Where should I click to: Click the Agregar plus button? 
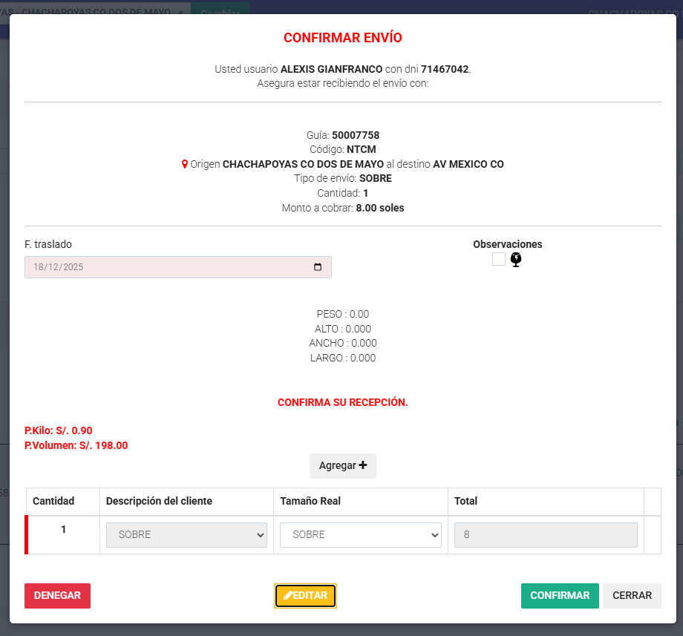click(342, 466)
